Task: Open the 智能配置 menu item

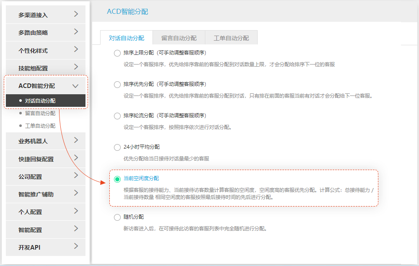Action: pyautogui.click(x=46, y=230)
